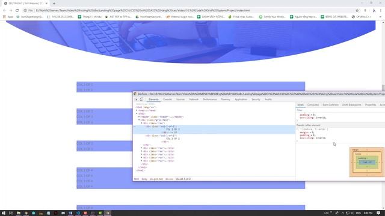Click the div.grid-test breadcrumb
385x216 pixels.
click(156, 179)
